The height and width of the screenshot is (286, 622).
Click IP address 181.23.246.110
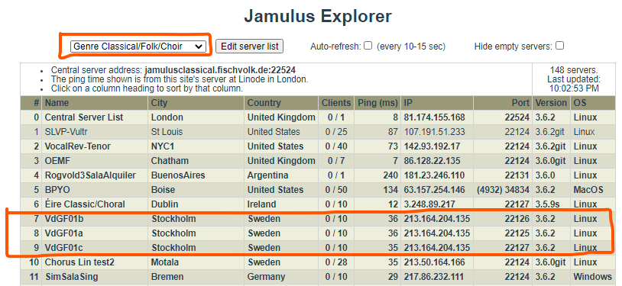[x=434, y=175]
